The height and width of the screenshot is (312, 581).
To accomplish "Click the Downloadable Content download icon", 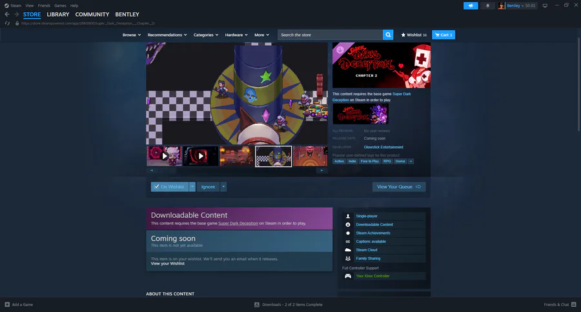I will click(347, 225).
